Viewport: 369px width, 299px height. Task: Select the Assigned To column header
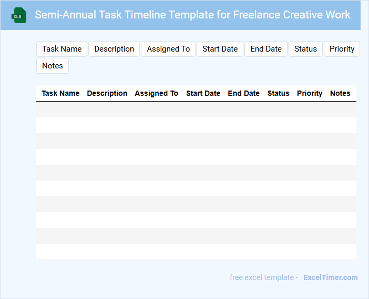(x=156, y=93)
